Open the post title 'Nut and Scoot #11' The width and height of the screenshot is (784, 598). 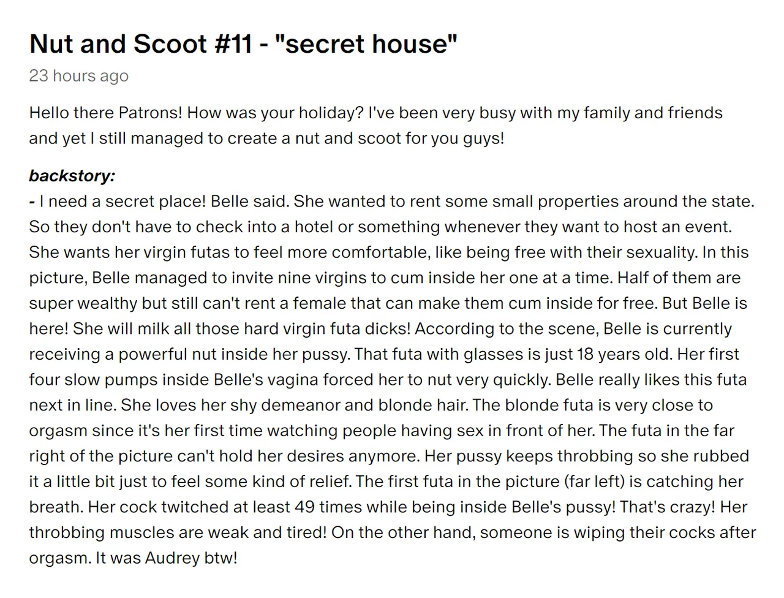[x=140, y=44]
